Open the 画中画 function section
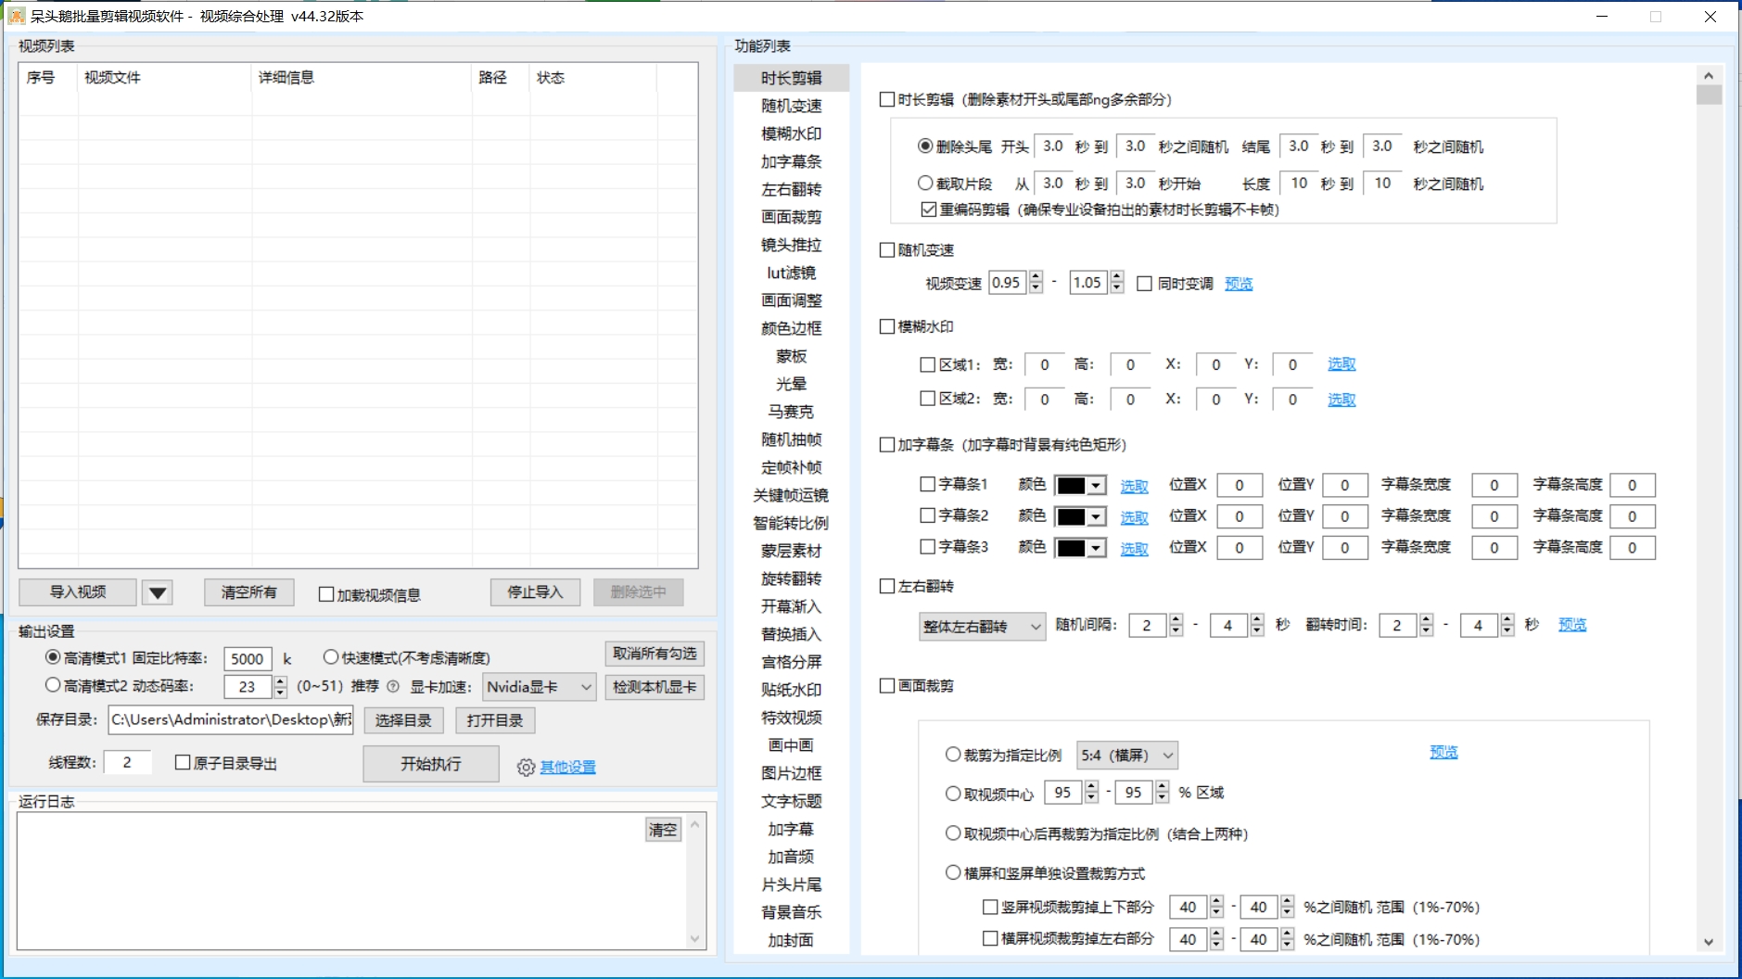Image resolution: width=1742 pixels, height=979 pixels. click(x=791, y=745)
